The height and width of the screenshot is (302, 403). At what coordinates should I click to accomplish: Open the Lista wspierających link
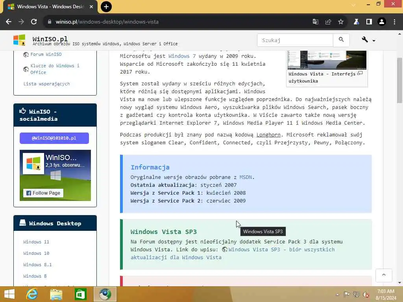click(x=46, y=84)
